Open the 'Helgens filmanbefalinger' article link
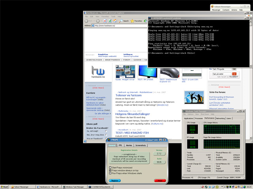253x189 pixels. (132, 114)
